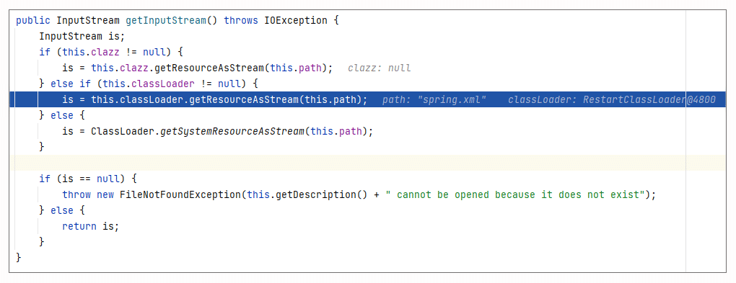Click the path: "spring.xml" inline debug value
The height and width of the screenshot is (283, 736).
coord(434,100)
